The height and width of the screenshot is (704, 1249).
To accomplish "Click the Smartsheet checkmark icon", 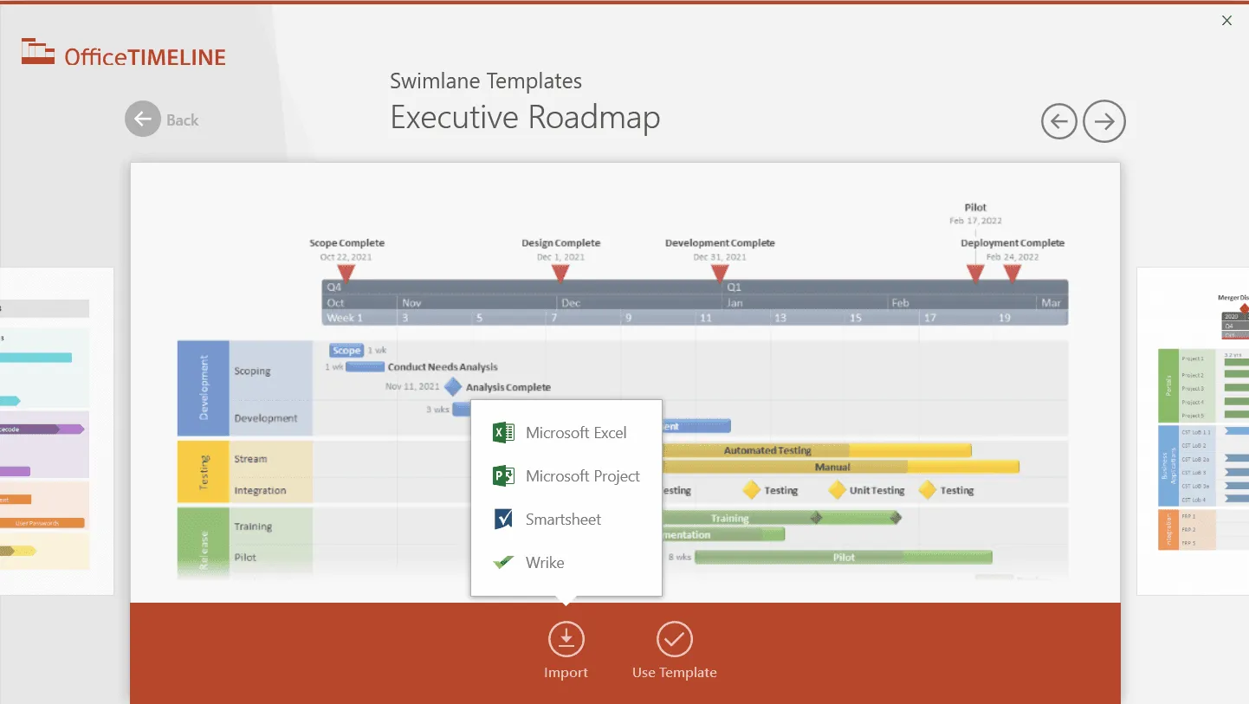I will [x=503, y=520].
